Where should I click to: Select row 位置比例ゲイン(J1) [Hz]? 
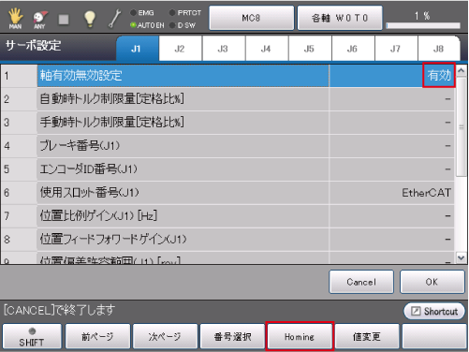point(227,216)
